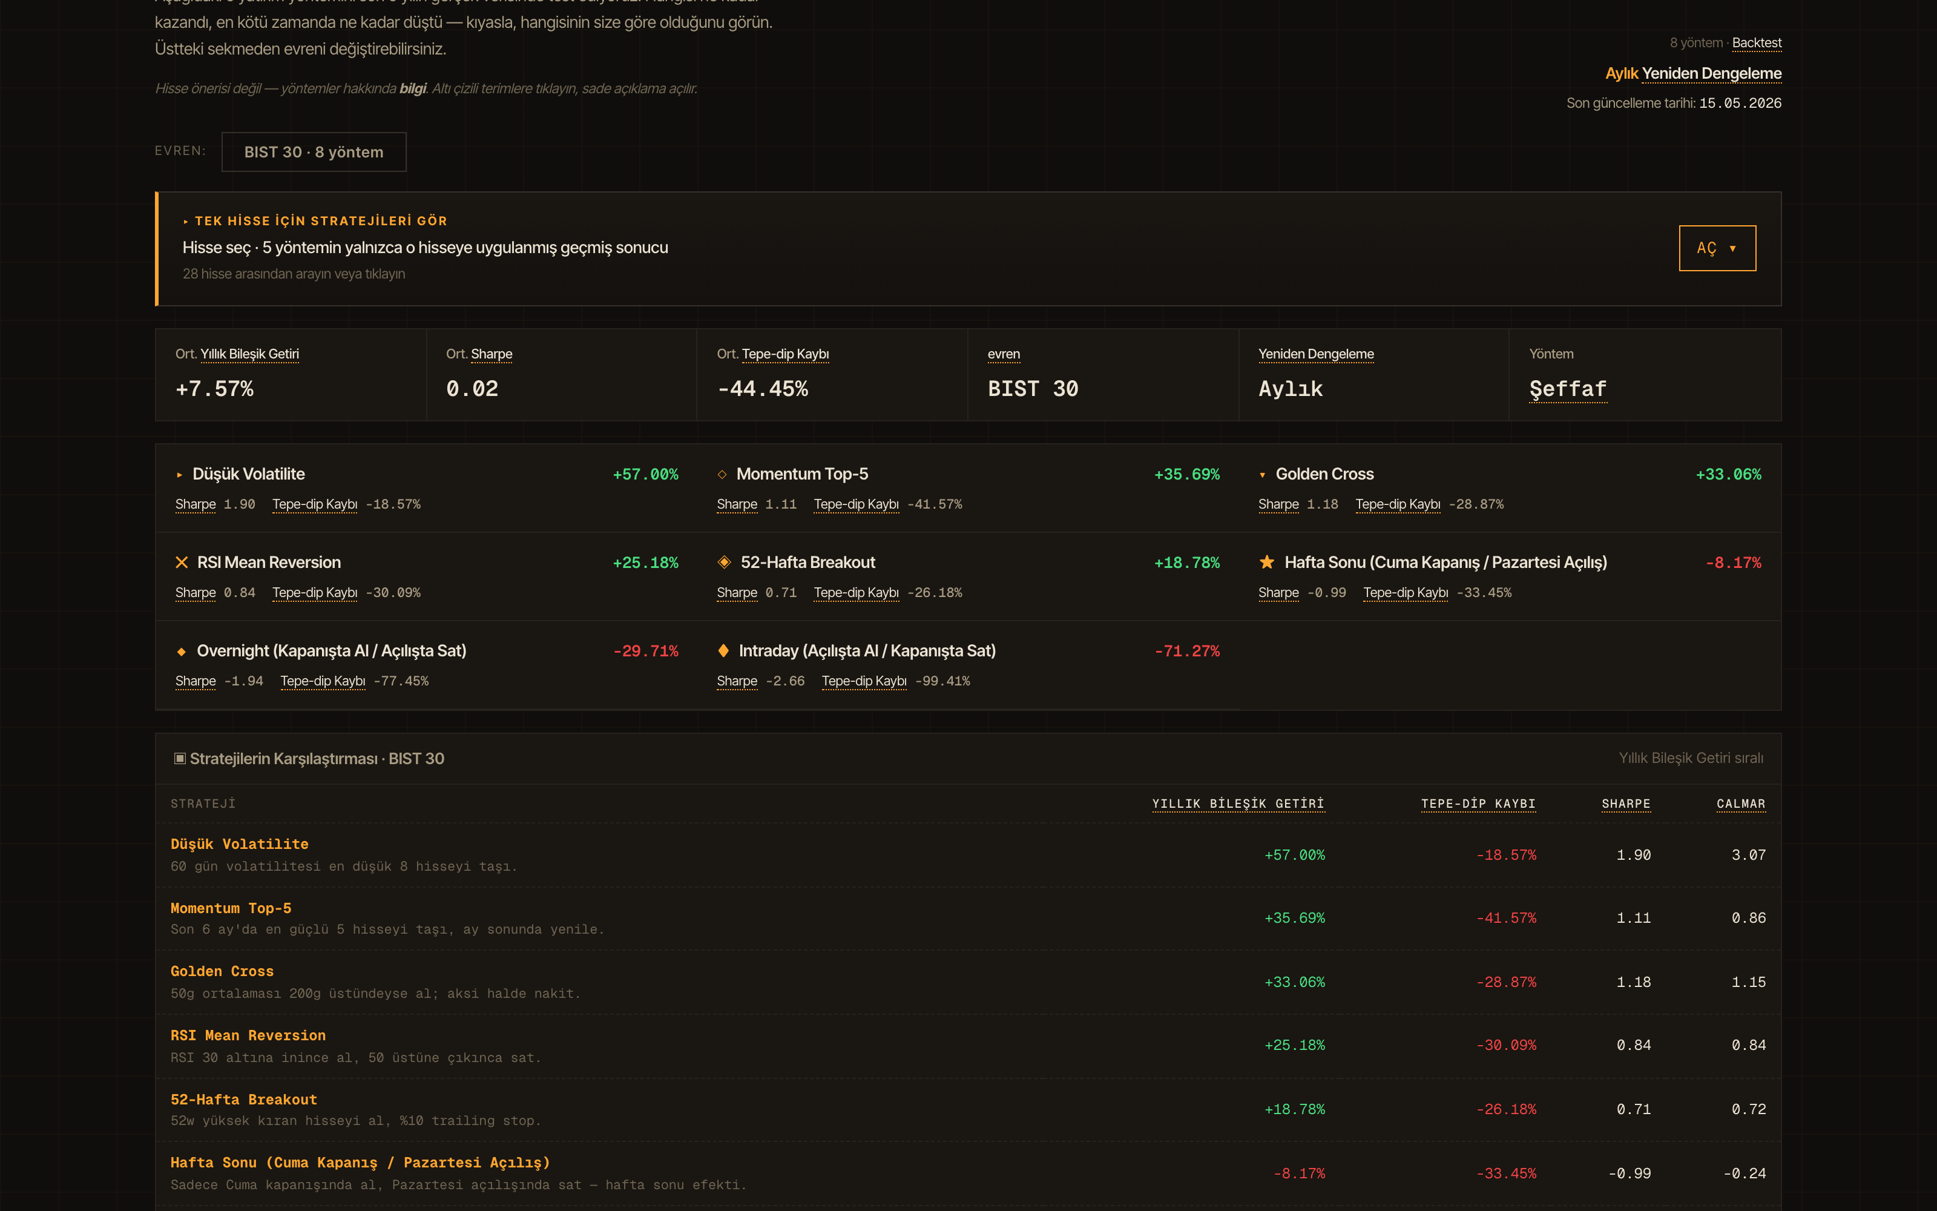
Task: Click Sharpe term in Intraday card
Action: point(737,682)
